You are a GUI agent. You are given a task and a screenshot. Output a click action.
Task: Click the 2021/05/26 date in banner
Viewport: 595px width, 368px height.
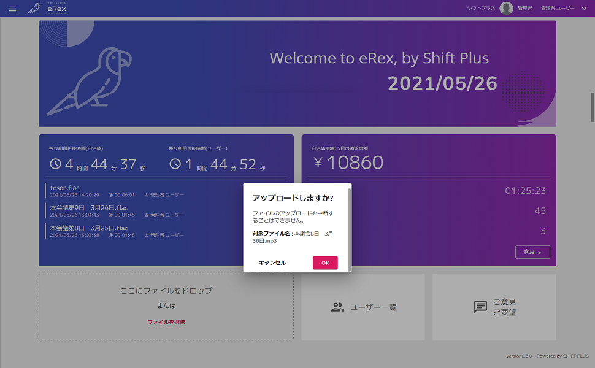point(442,83)
